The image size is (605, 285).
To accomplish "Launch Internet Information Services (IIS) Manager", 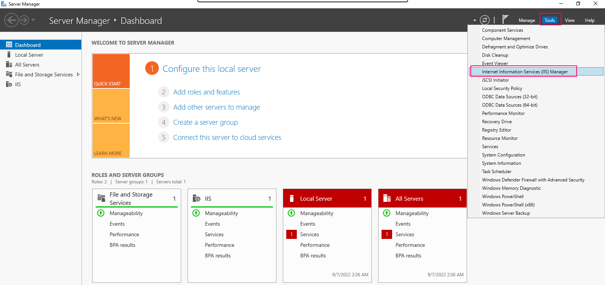I will [536, 72].
